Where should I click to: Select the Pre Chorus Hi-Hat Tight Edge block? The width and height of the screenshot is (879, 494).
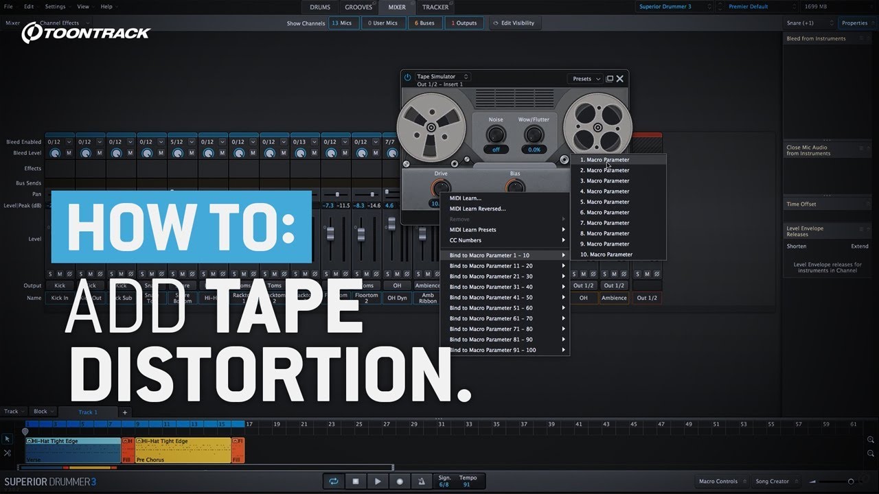(x=183, y=450)
